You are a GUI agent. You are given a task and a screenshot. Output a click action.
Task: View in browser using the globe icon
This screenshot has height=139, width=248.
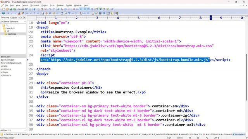(x=3, y=14)
